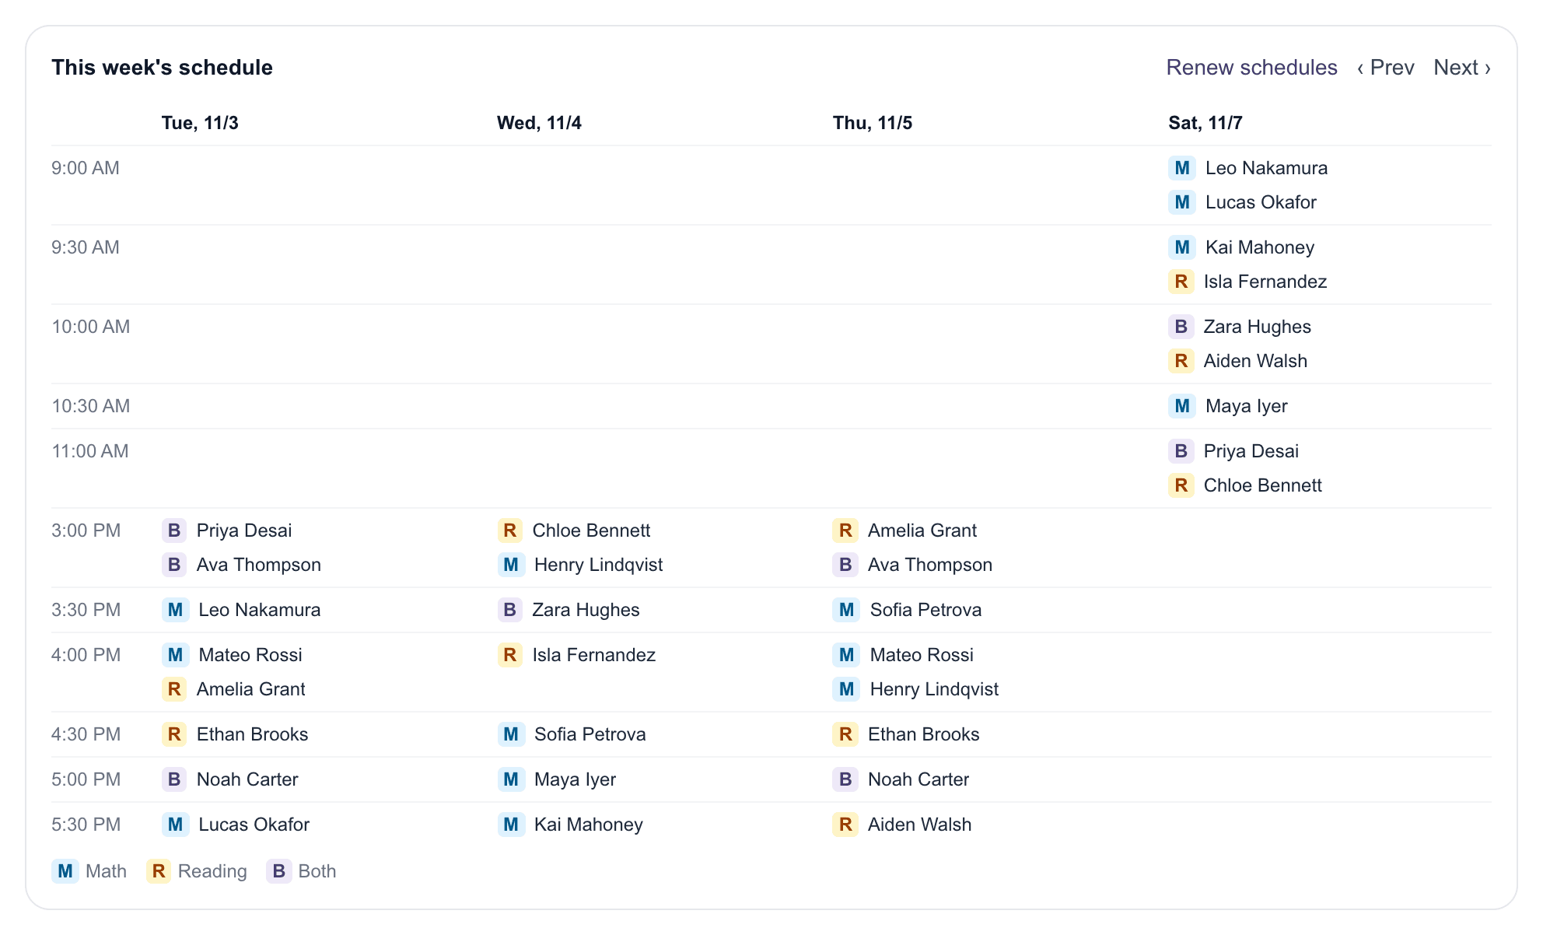Click Reading badge beside Amelia Grant on Thursday
Image resolution: width=1543 pixels, height=935 pixels.
tap(845, 531)
